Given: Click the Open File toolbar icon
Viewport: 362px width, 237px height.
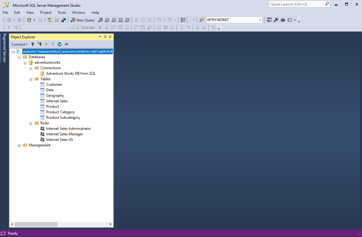Looking at the screenshot, I should click(x=50, y=20).
